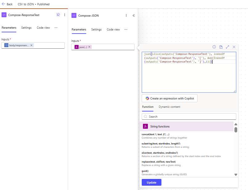The width and height of the screenshot is (248, 190).
Task: Click the Compose-ResponseText action icon
Action: (4, 15)
